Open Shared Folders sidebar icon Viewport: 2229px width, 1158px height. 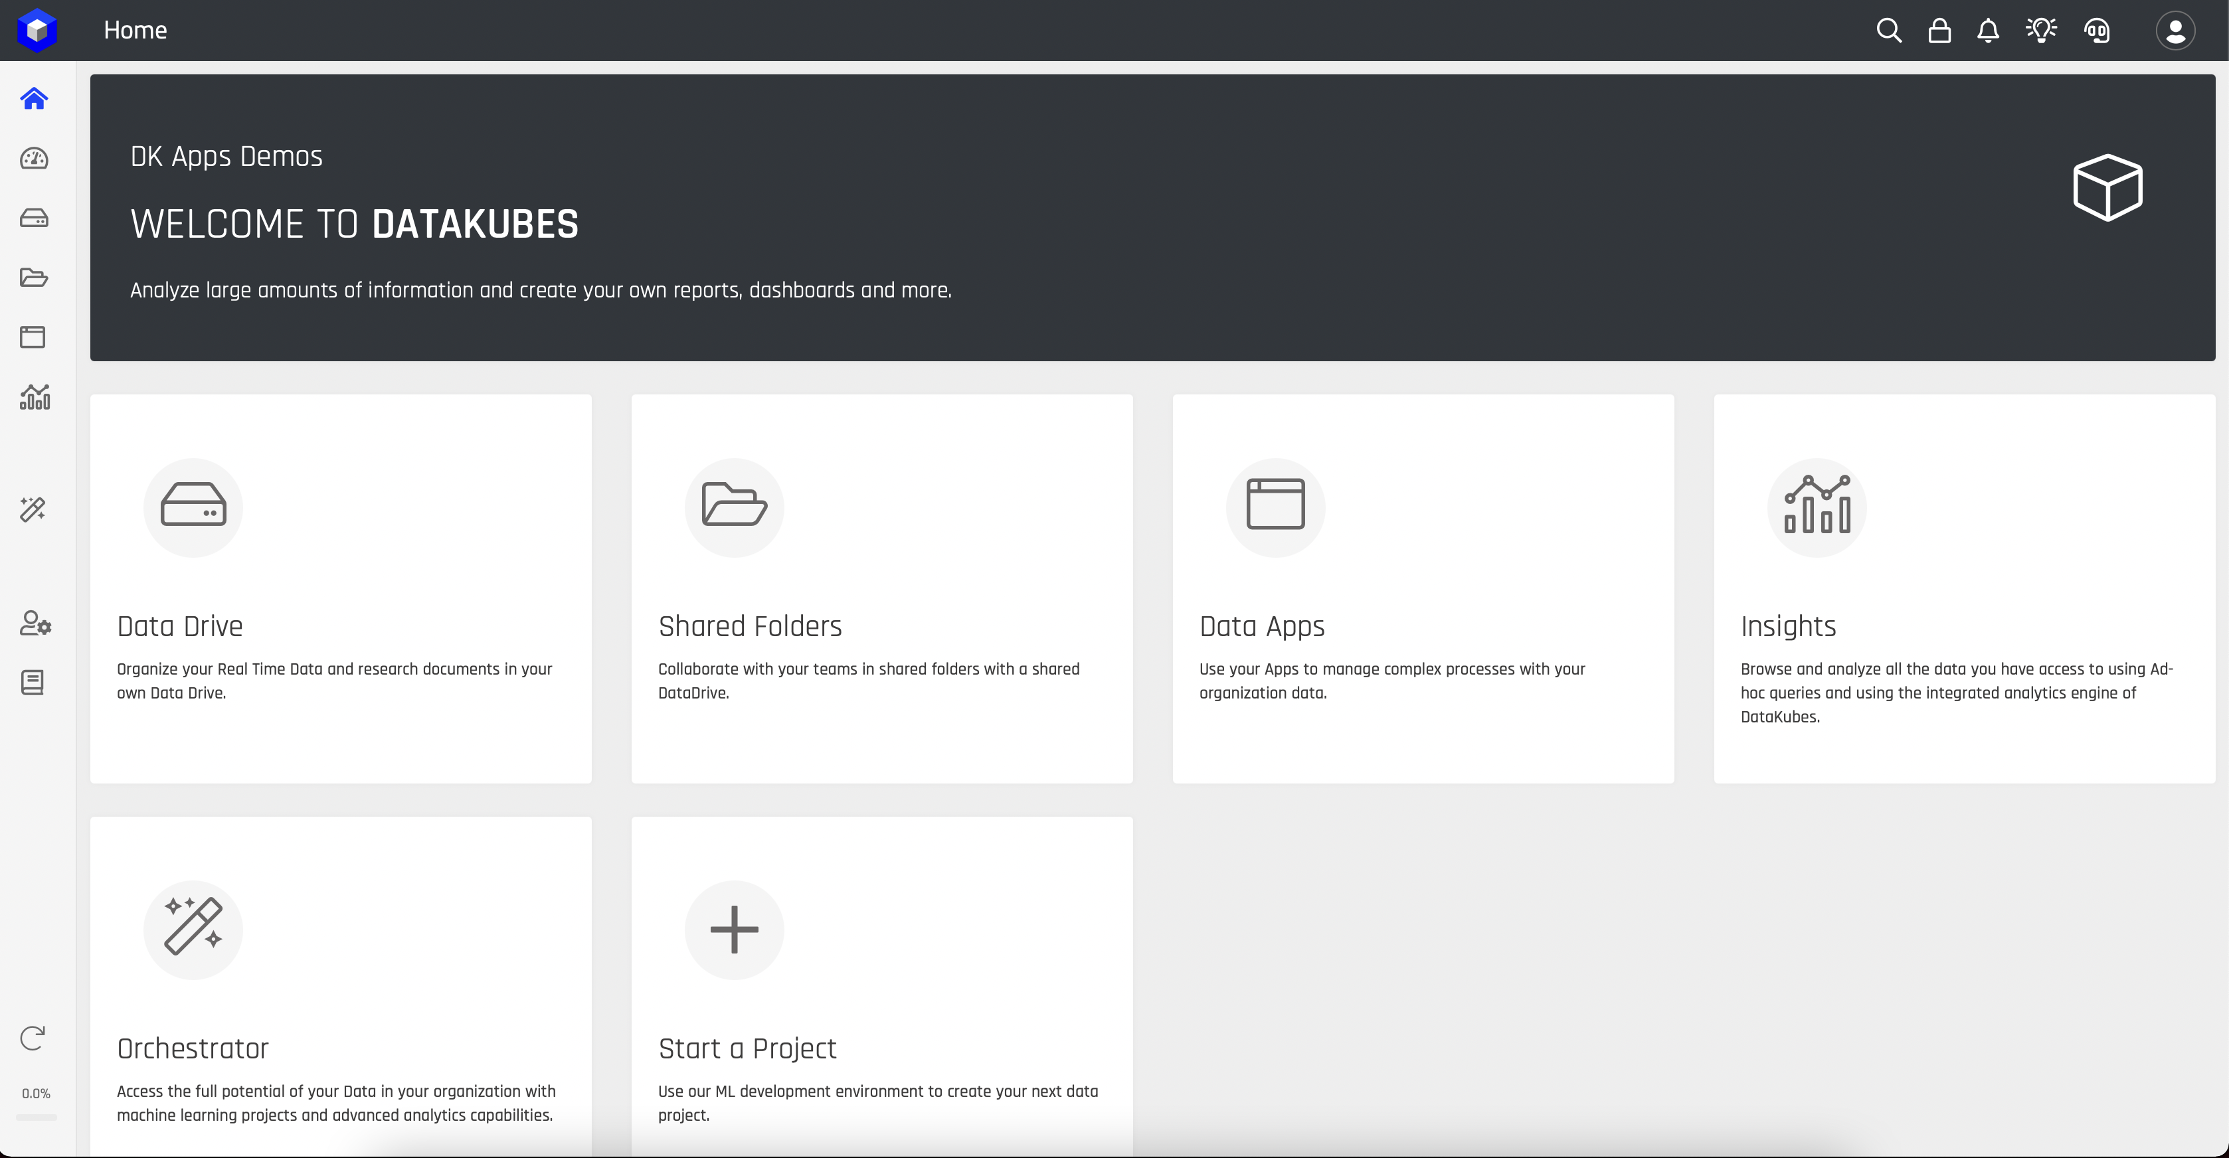(x=34, y=278)
